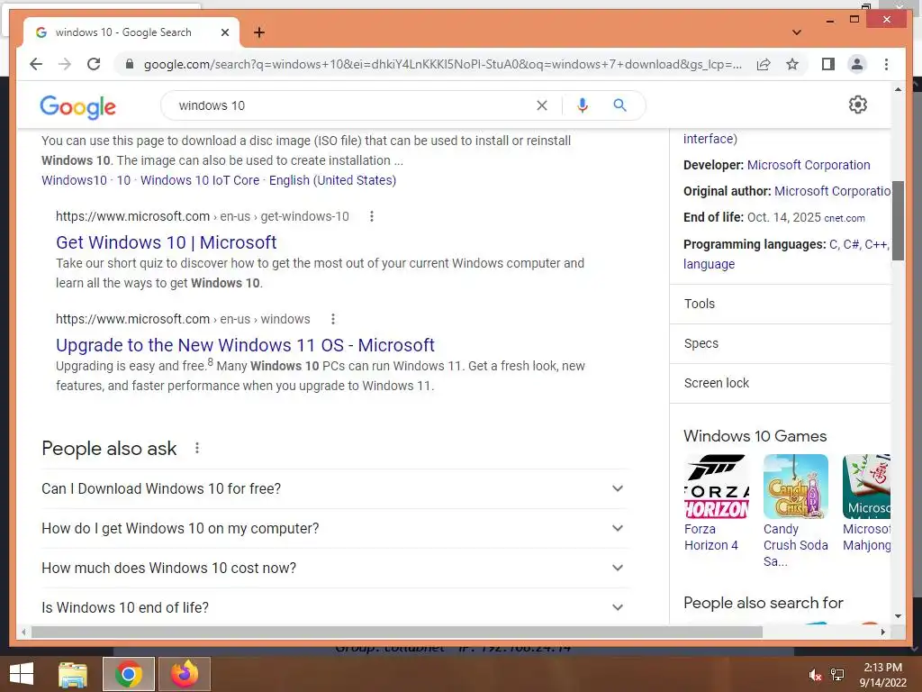
Task: Open English (United States) sitelink
Action: tap(332, 180)
